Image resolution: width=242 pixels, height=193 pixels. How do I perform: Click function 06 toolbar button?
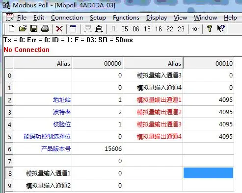136,29
